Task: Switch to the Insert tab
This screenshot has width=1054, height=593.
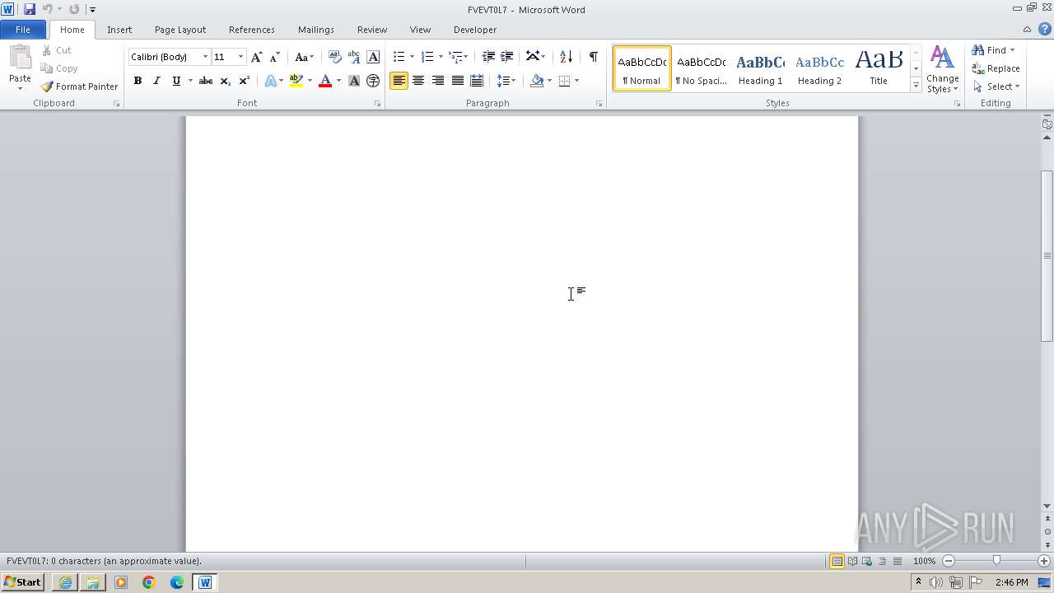Action: (x=119, y=30)
